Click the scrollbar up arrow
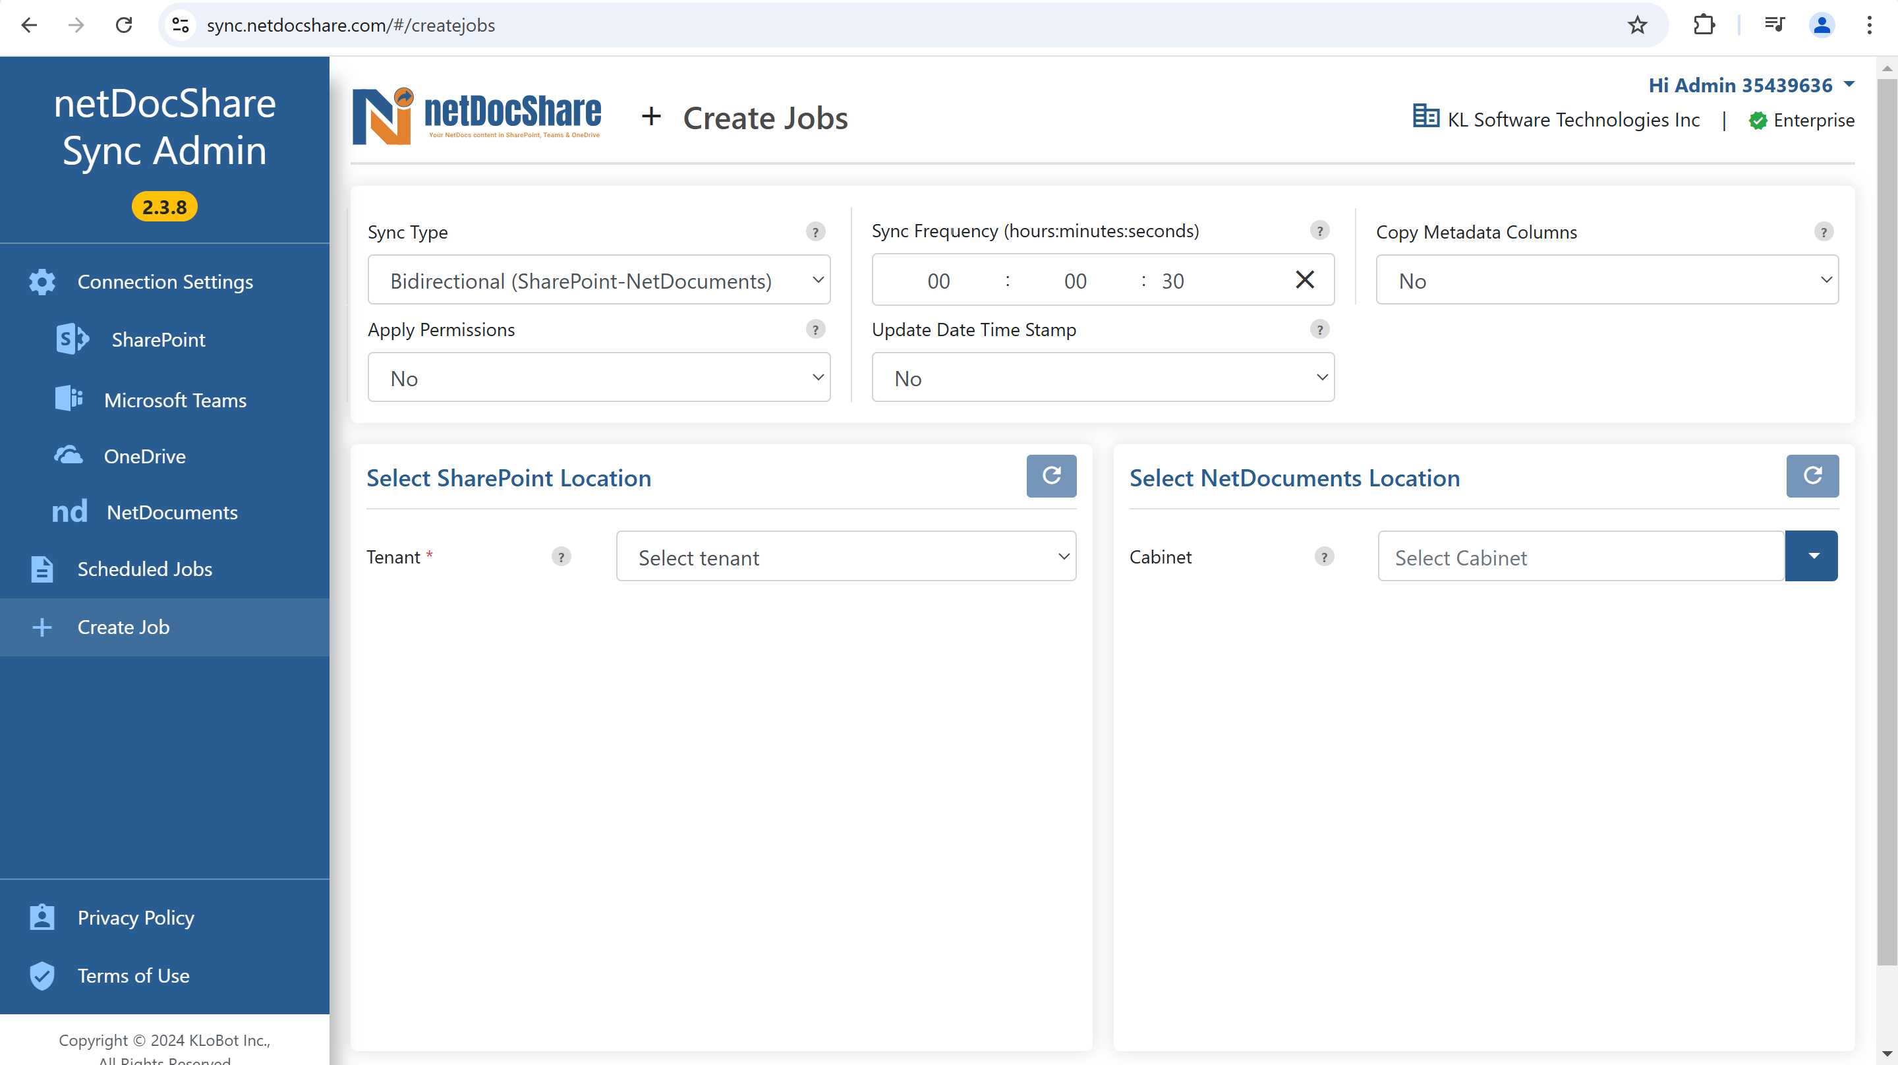Image resolution: width=1898 pixels, height=1065 pixels. (x=1887, y=67)
